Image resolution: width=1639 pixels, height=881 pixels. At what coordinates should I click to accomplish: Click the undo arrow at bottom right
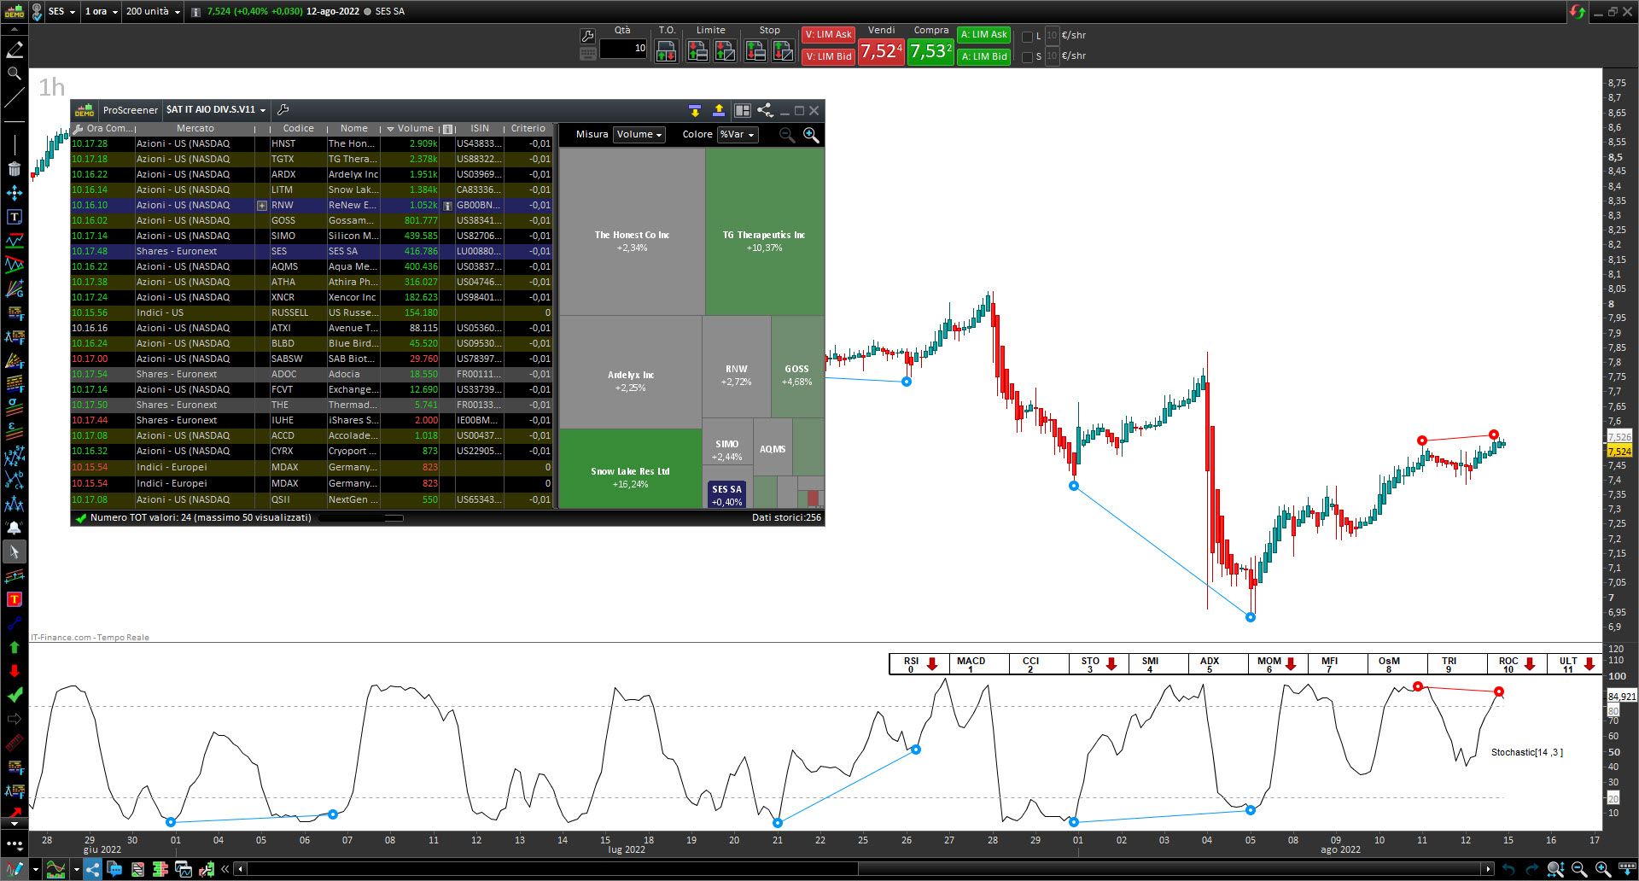(x=1508, y=869)
